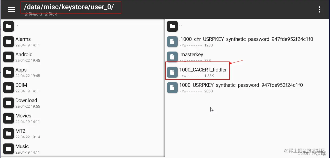330x158 pixels.
Task: Click the 128B file size label
Action: coord(209,45)
